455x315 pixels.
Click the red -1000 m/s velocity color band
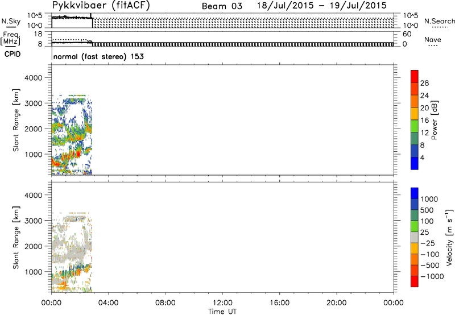click(415, 281)
